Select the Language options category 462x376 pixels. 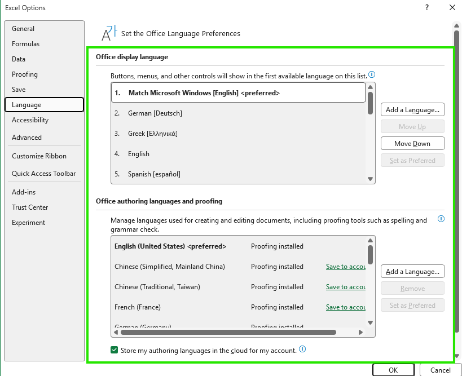coord(44,105)
